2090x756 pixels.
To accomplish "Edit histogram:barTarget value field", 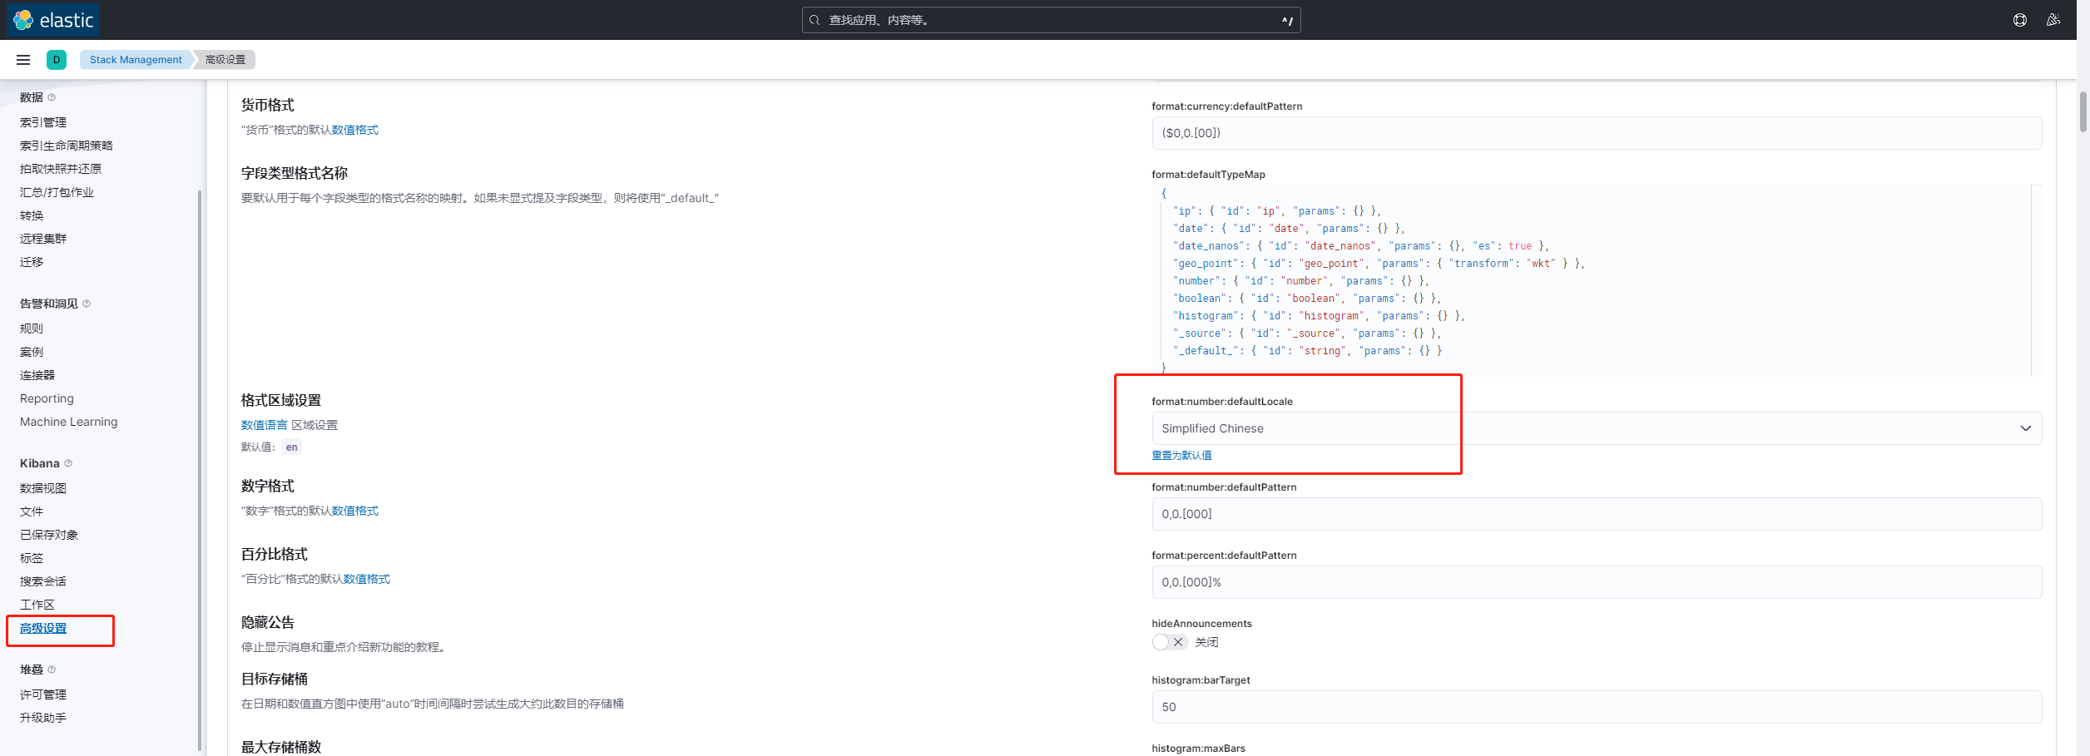I will pyautogui.click(x=1597, y=707).
